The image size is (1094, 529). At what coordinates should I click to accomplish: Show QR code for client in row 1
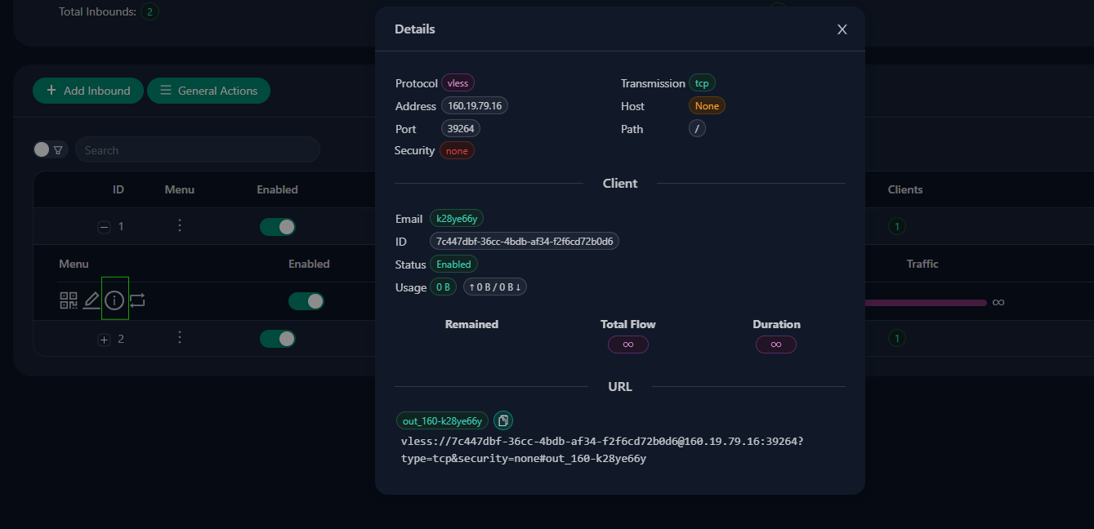(x=69, y=300)
